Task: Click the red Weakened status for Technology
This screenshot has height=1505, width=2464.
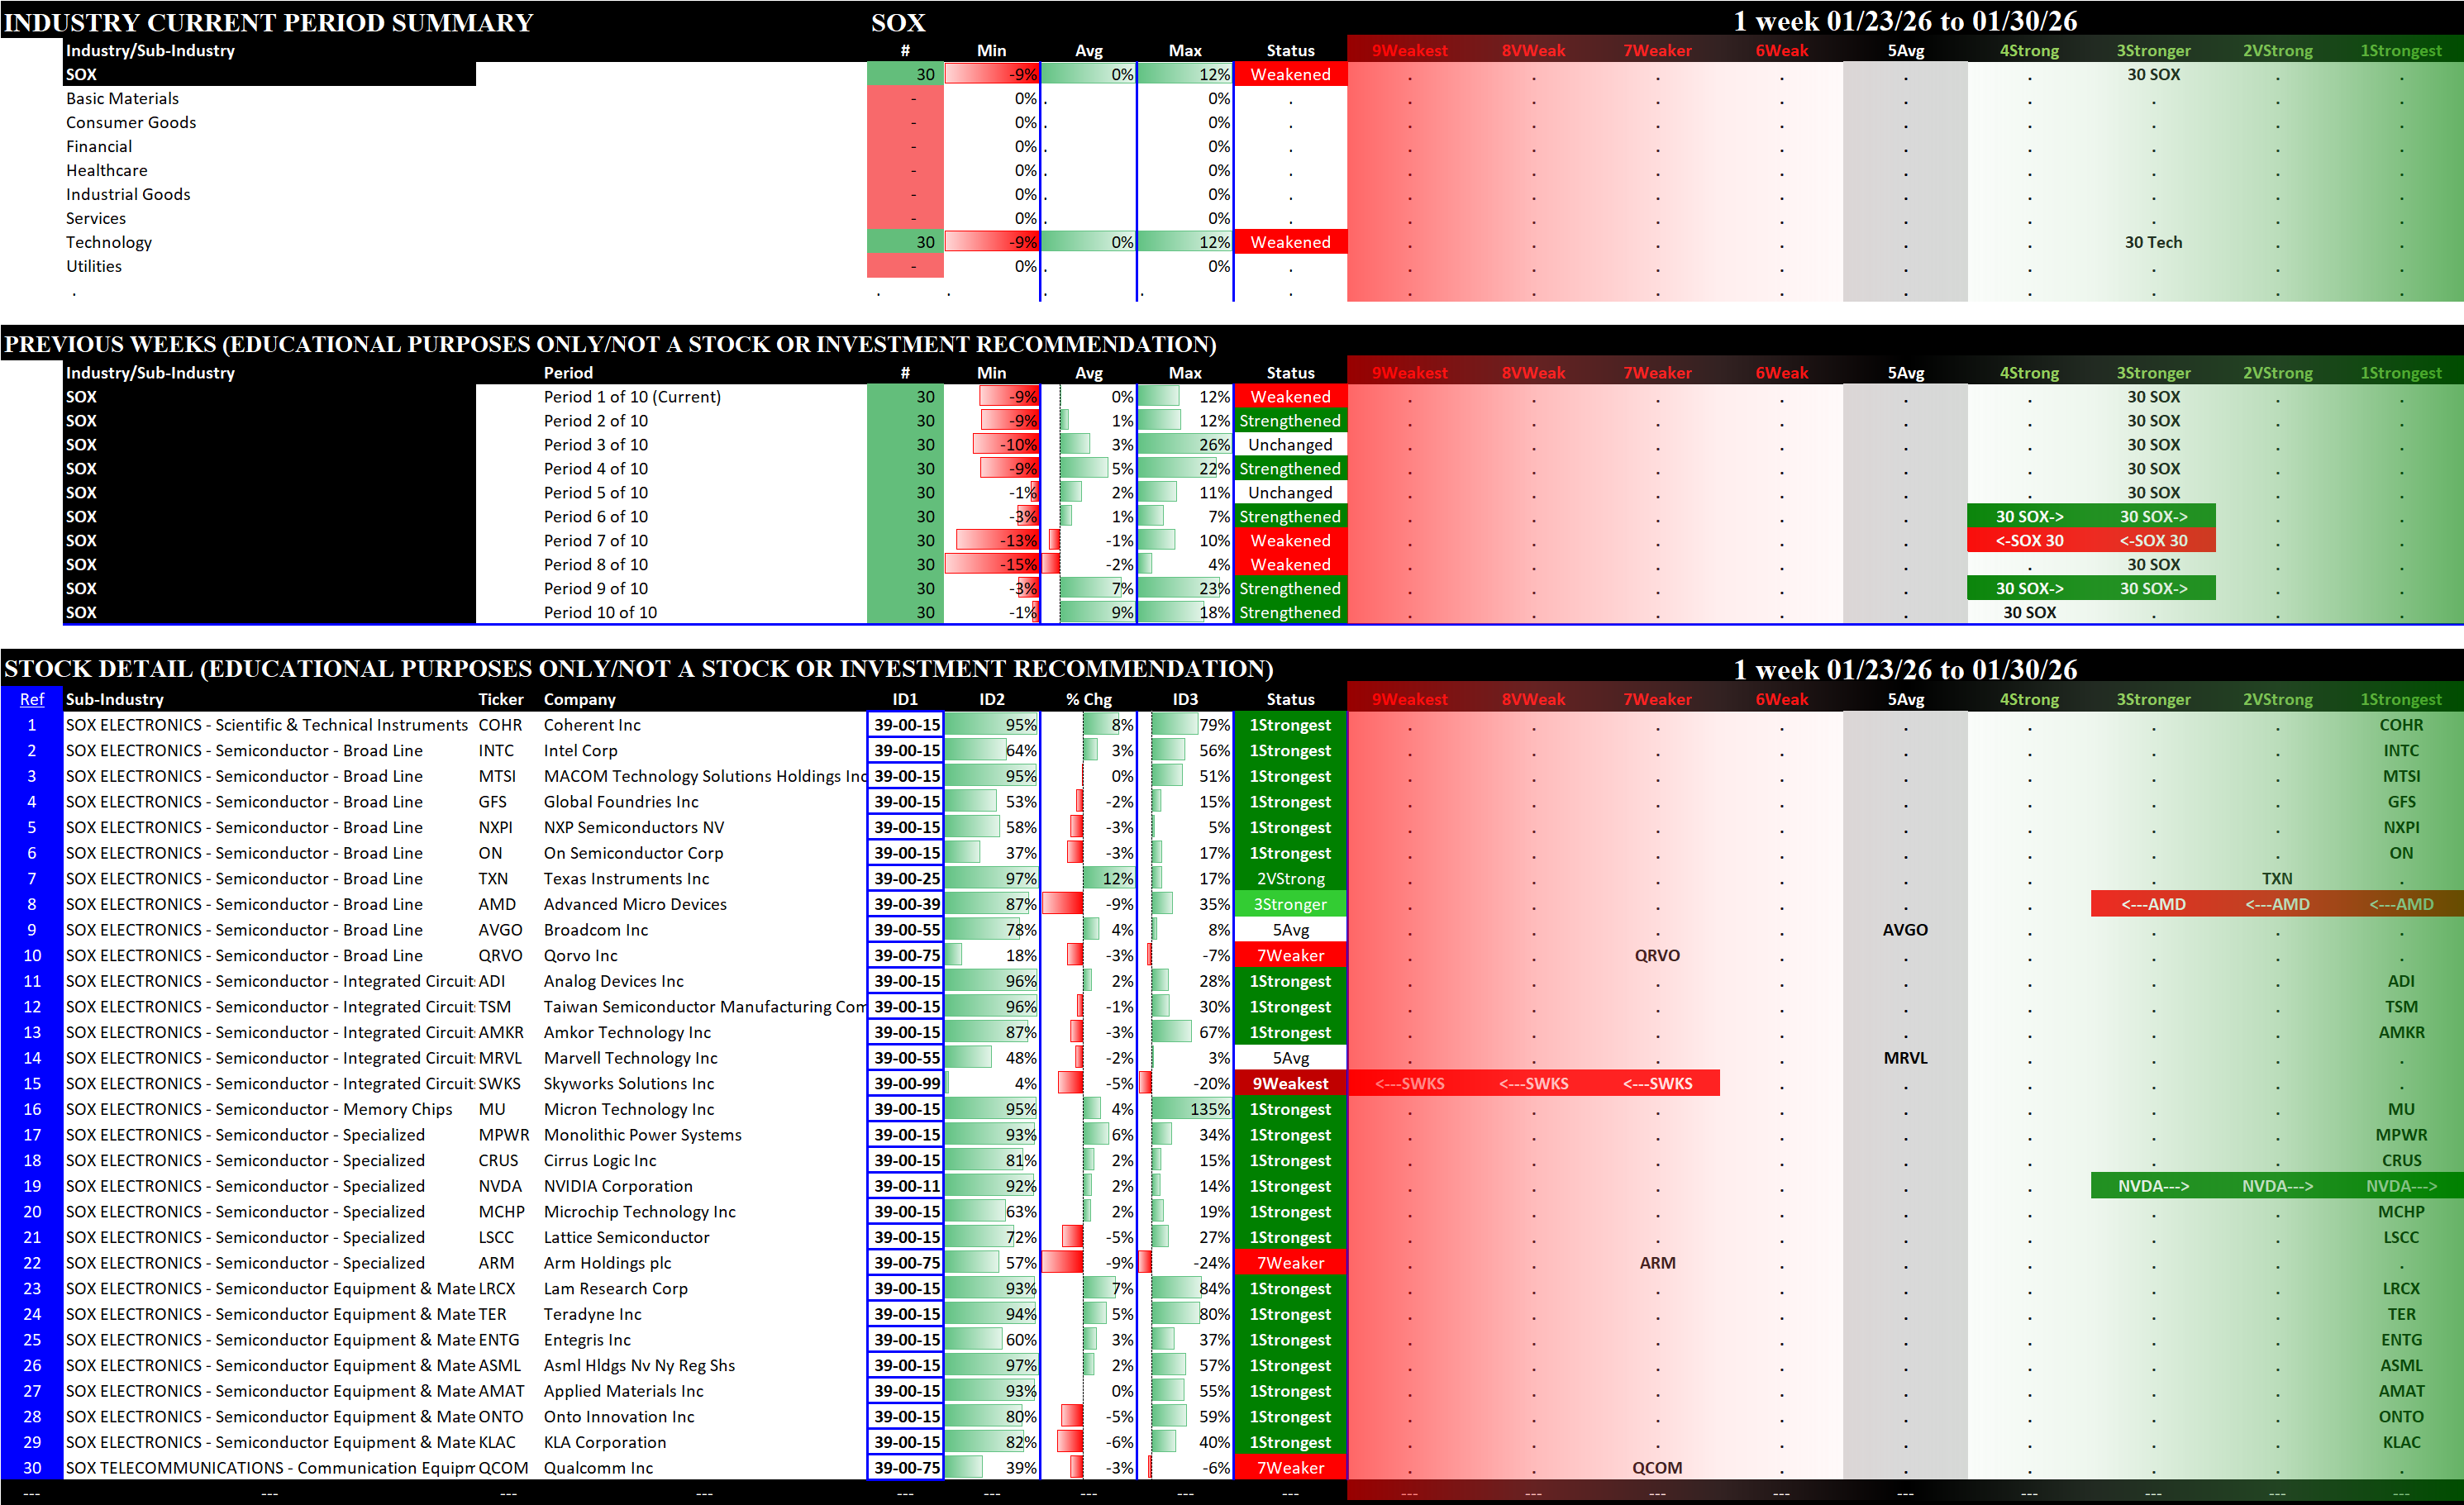Action: [1290, 242]
